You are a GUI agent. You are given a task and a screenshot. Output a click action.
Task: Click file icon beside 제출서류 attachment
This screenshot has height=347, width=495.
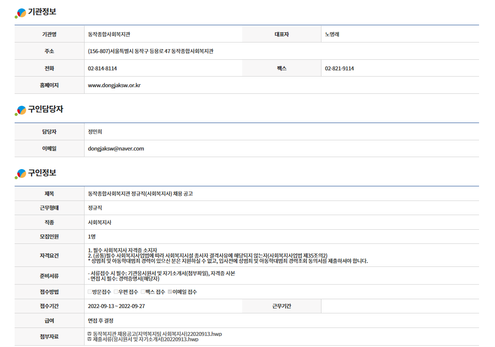pos(89,339)
